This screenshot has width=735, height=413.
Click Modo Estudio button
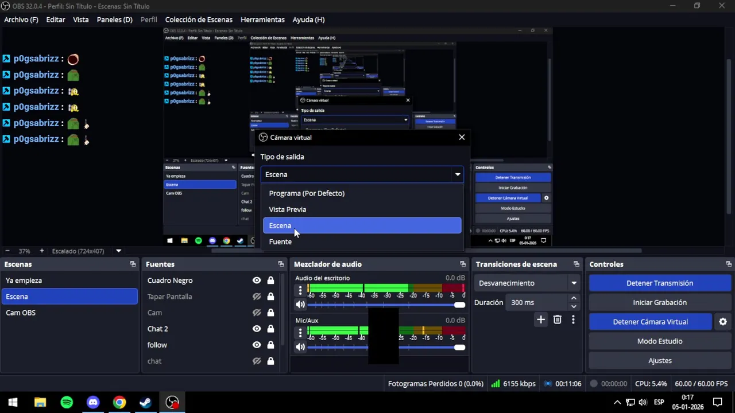(660, 341)
